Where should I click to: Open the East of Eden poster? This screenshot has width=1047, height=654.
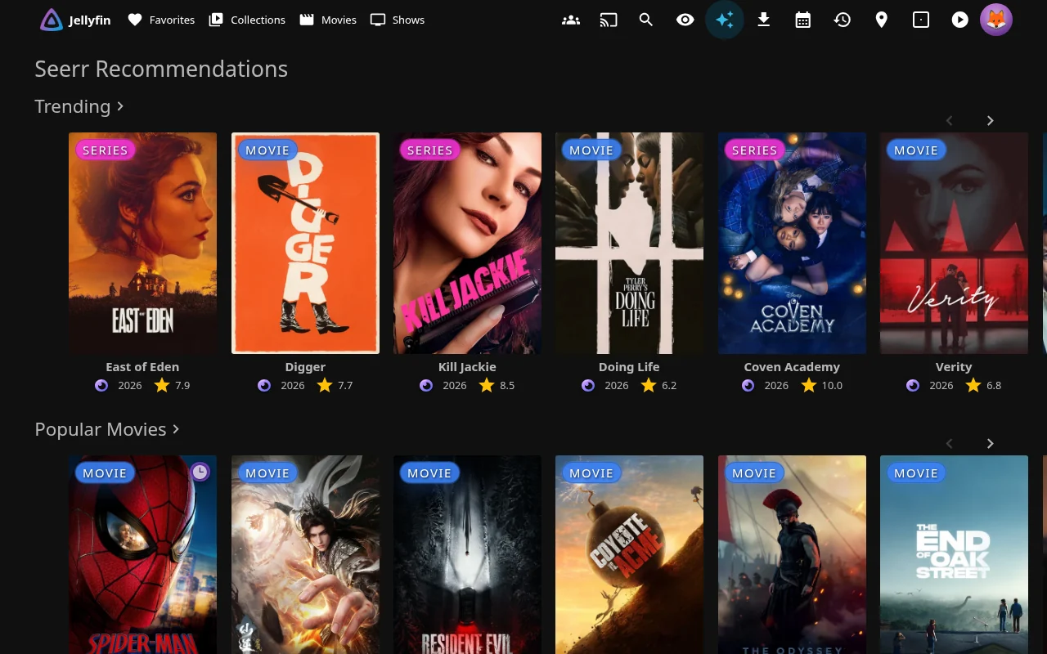(x=142, y=243)
